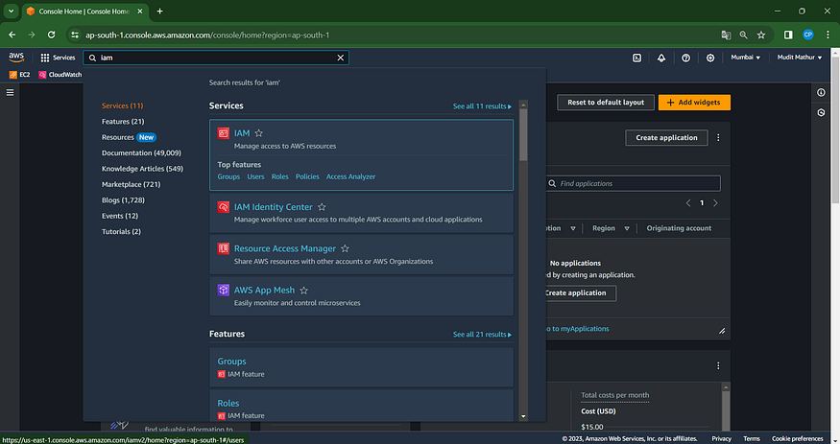Click the AWS logo home icon
This screenshot has height=444, width=840.
click(x=16, y=58)
